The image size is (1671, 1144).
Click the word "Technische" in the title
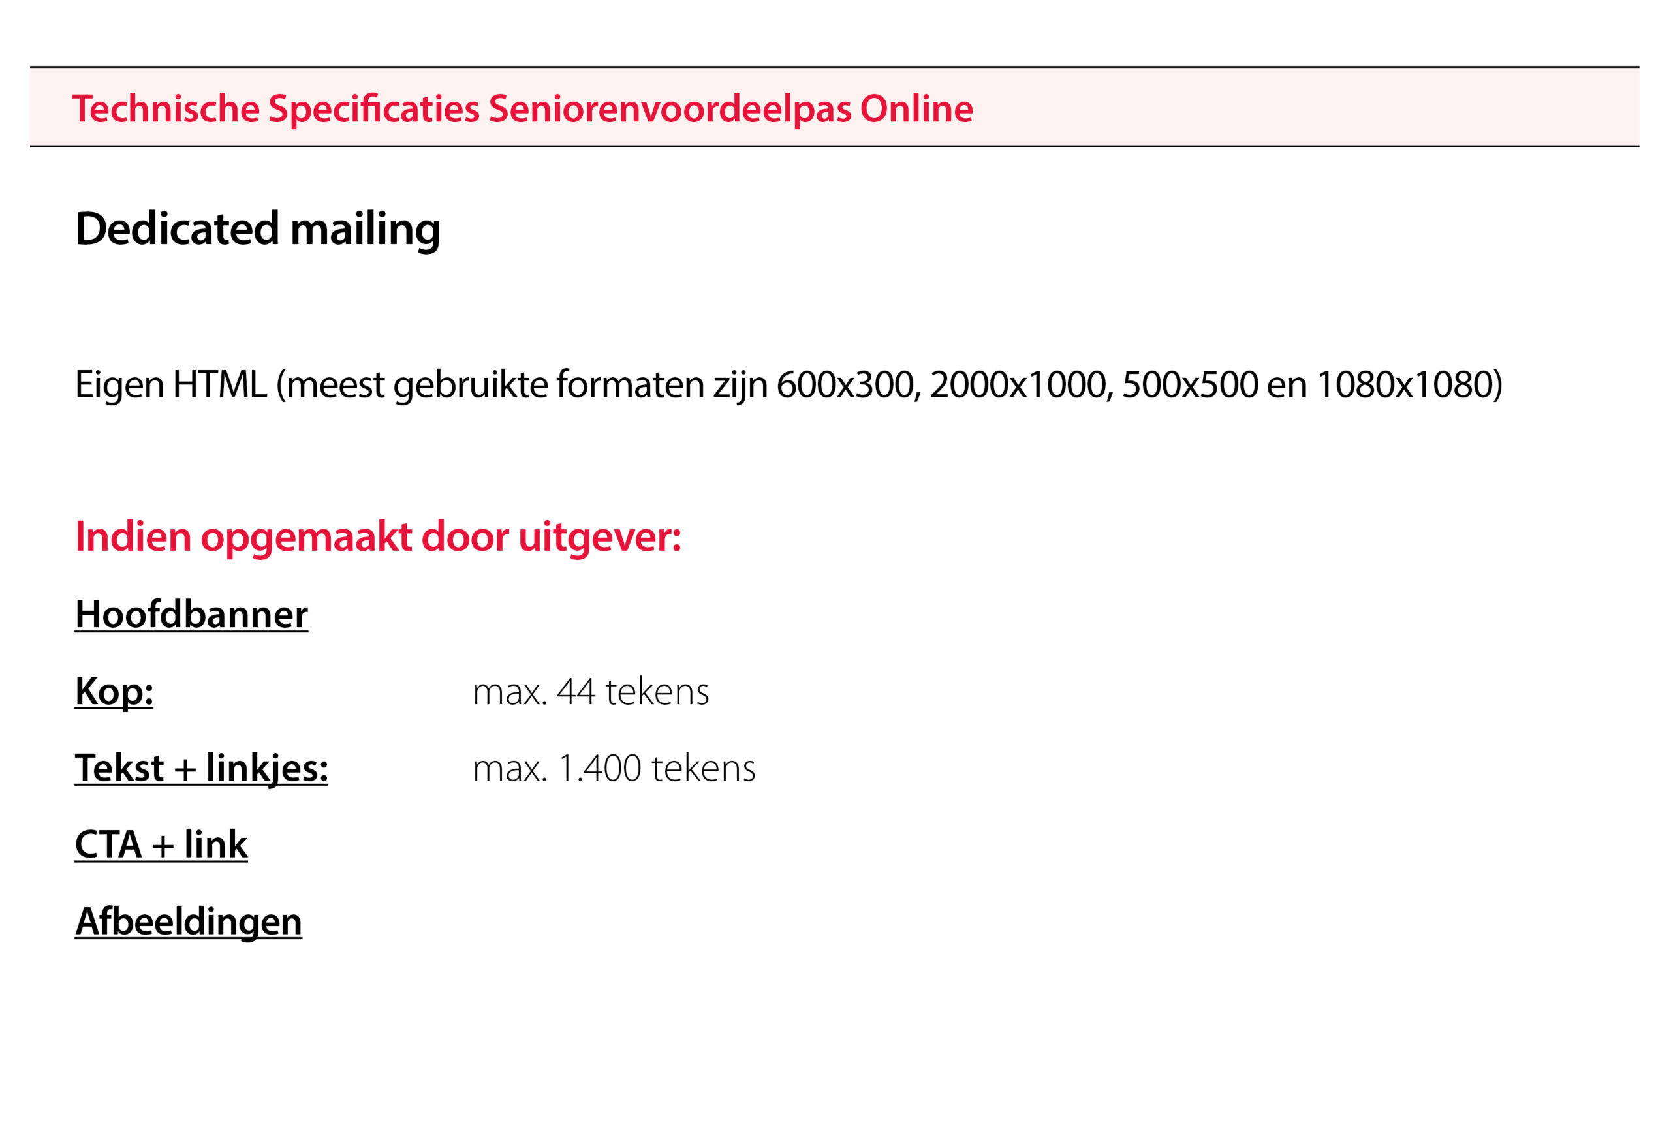[x=165, y=108]
